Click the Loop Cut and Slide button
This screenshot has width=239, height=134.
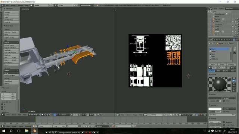11,52
